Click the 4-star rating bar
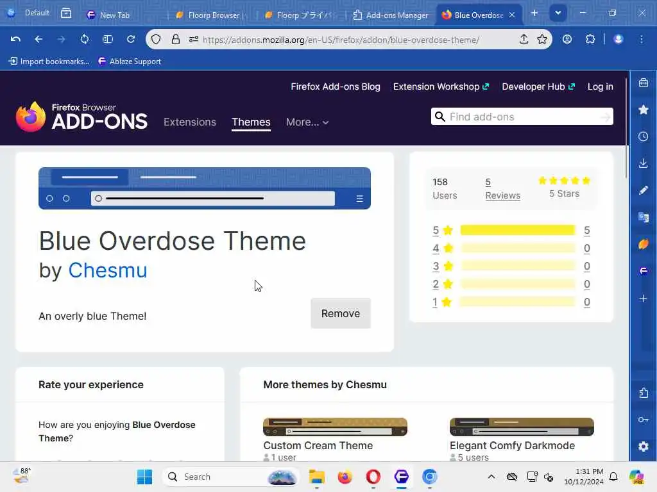Screen dimensions: 657x492 coord(518,248)
